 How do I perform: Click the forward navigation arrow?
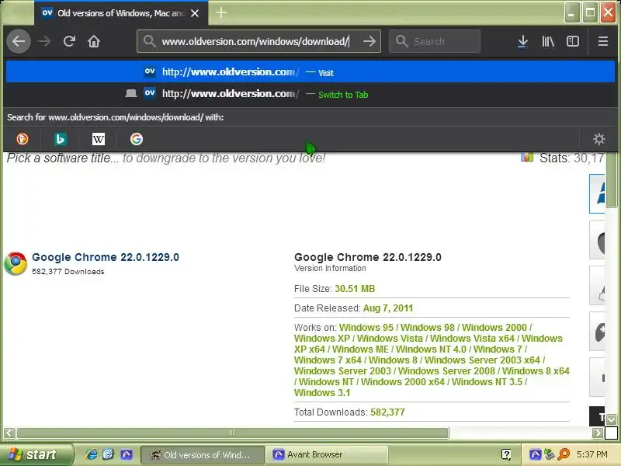point(44,41)
